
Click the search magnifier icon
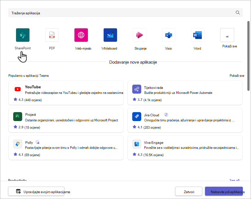point(238,13)
